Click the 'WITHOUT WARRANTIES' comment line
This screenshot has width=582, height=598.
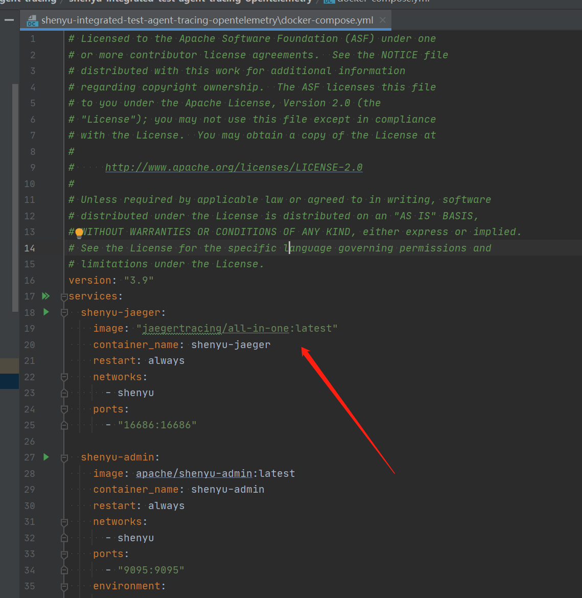[294, 232]
